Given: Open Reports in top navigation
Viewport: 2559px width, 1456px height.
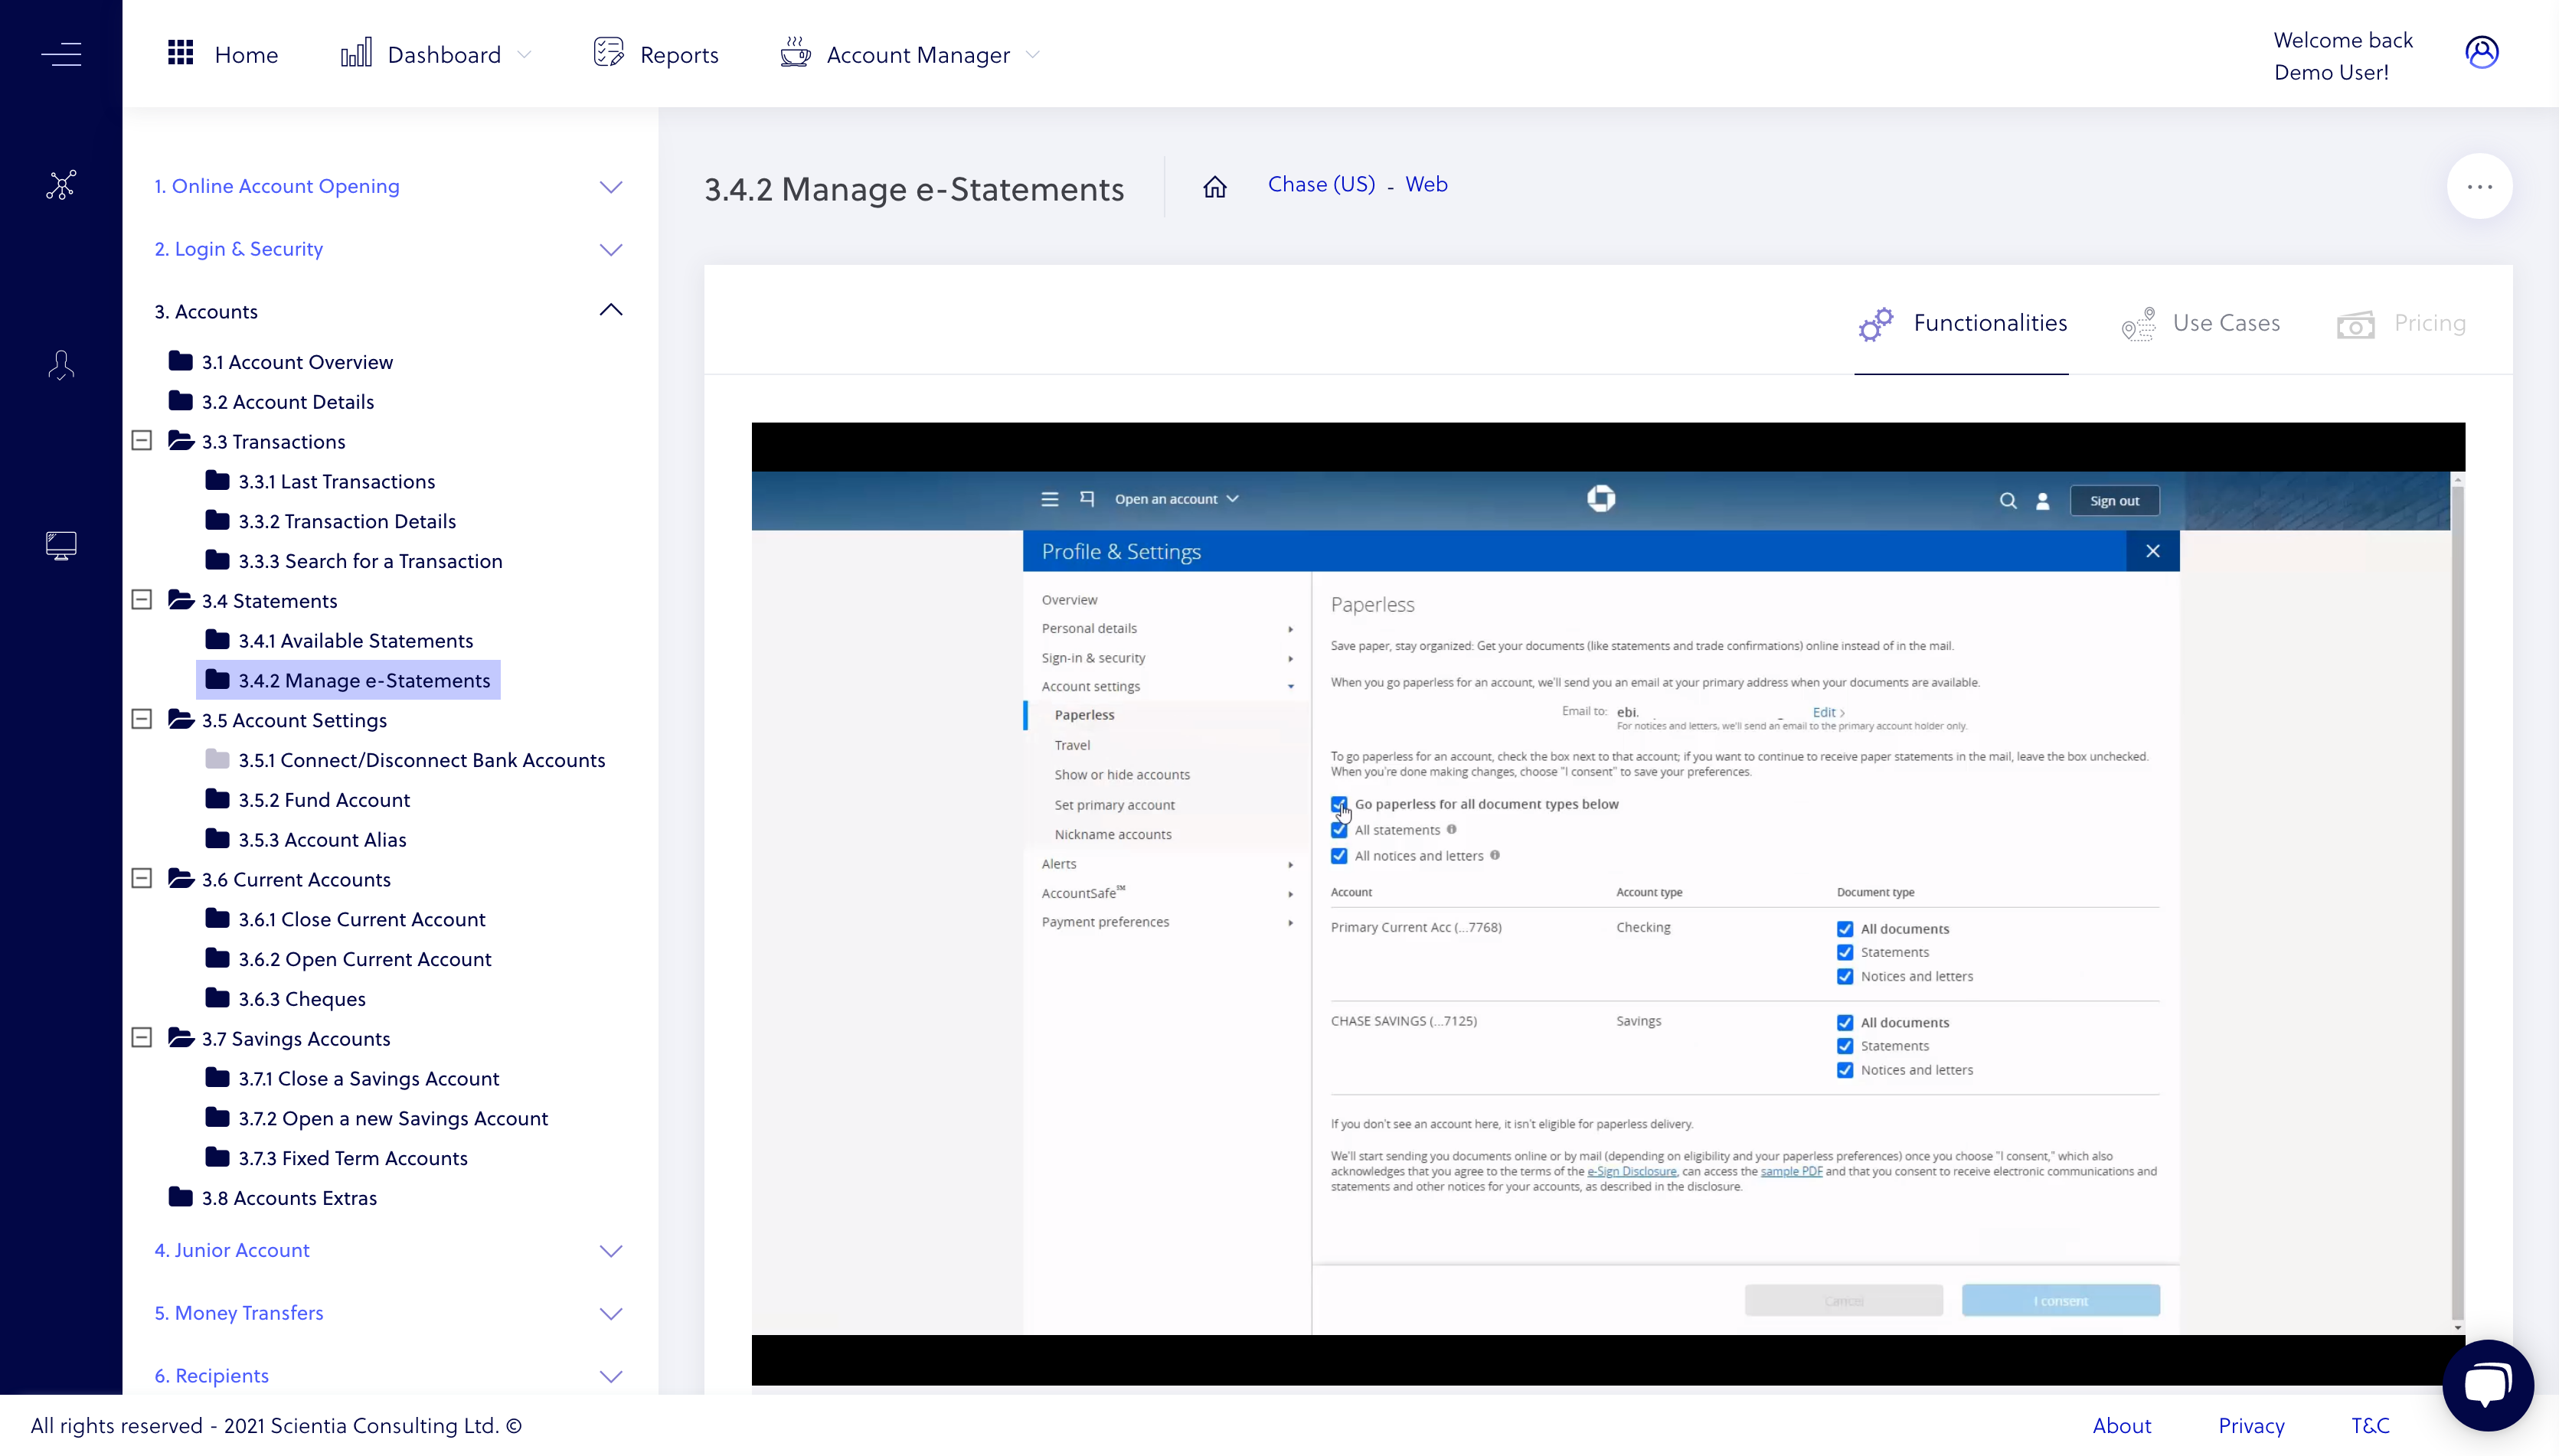Looking at the screenshot, I should tap(656, 54).
